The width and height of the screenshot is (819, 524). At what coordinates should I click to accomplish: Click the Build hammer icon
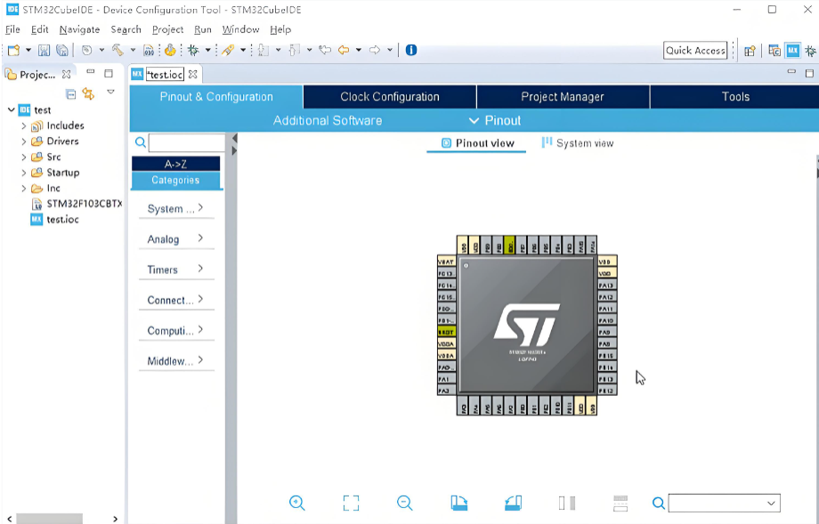[118, 50]
